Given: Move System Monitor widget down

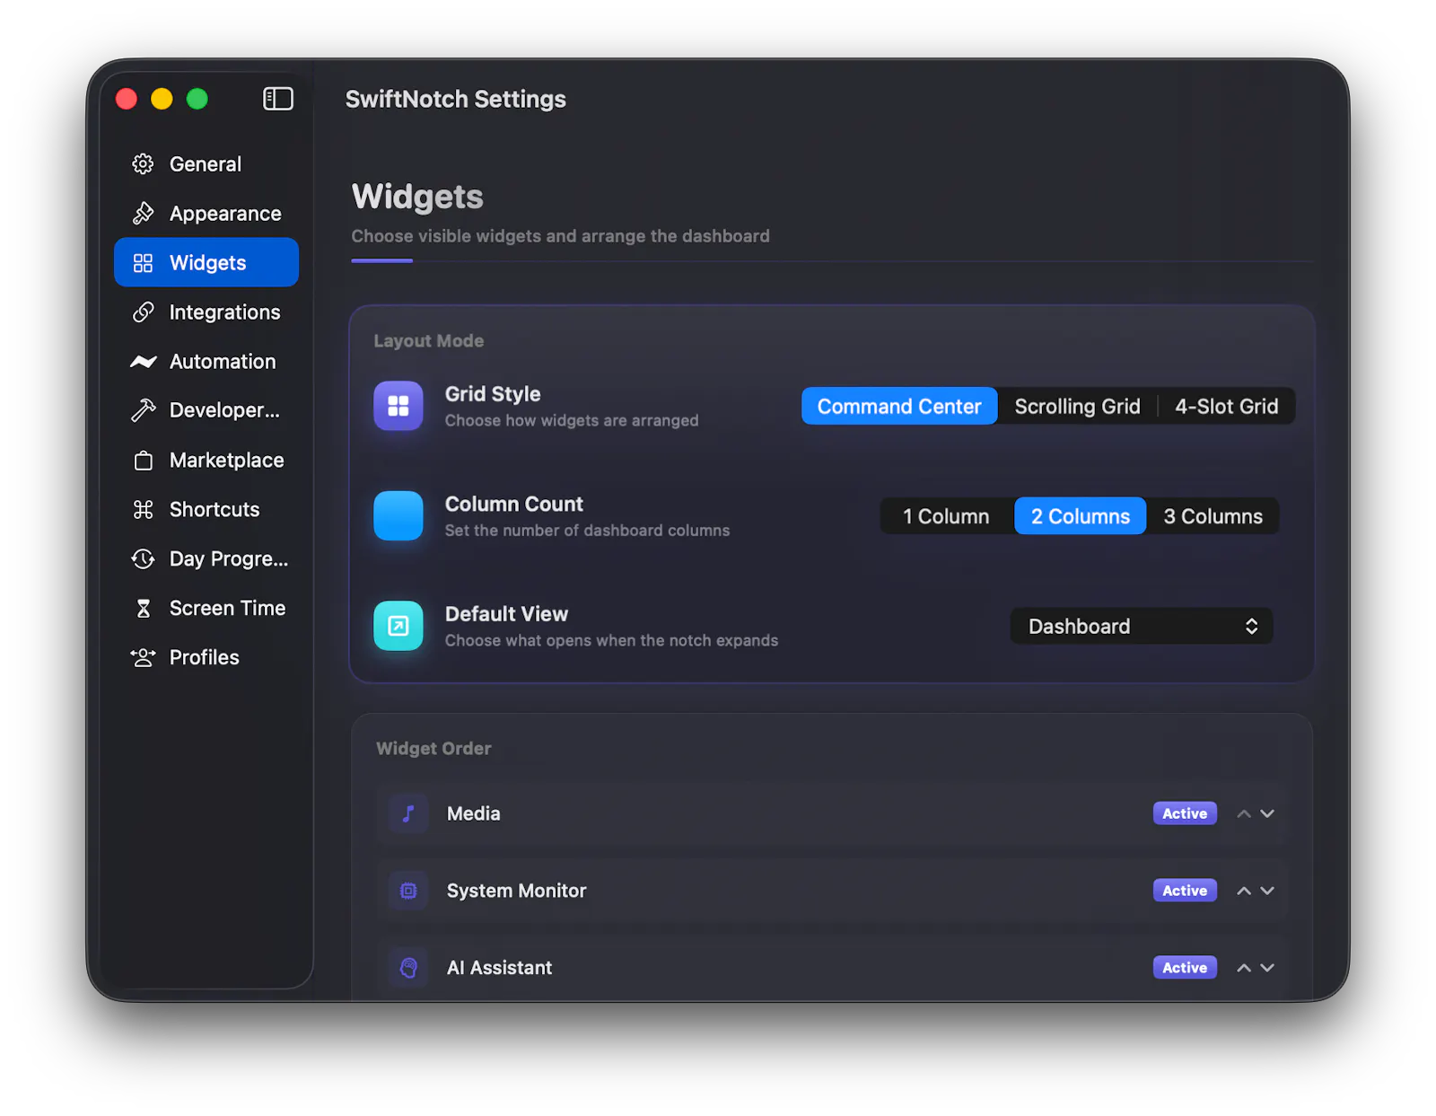Looking at the screenshot, I should (x=1267, y=892).
